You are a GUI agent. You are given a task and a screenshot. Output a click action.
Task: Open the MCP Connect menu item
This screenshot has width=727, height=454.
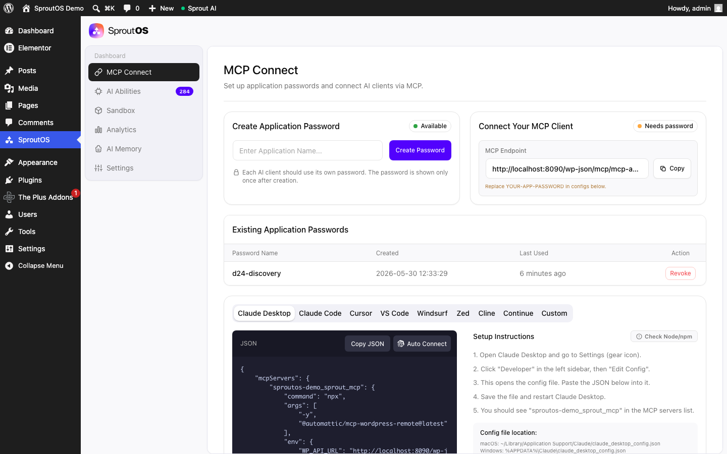pos(144,72)
